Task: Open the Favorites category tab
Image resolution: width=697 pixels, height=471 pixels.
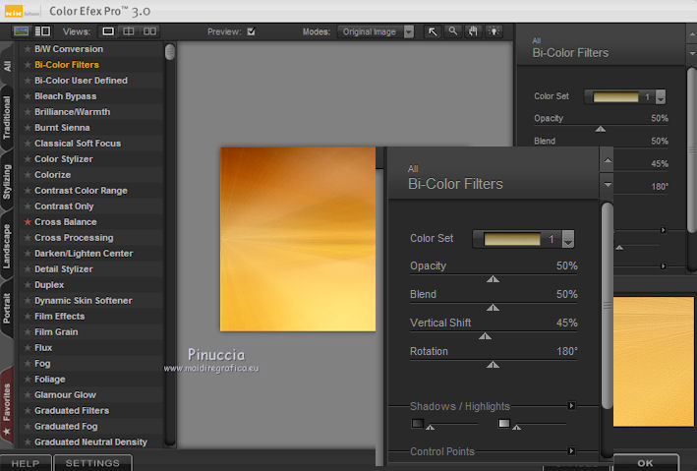Action: pos(8,403)
